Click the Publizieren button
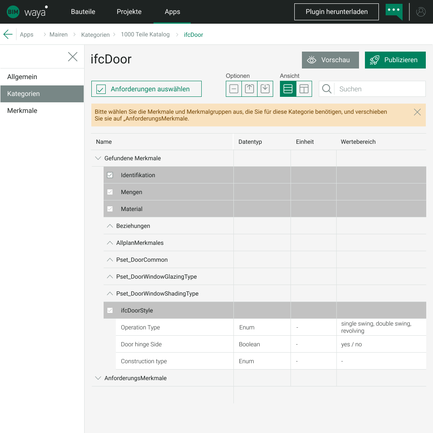The height and width of the screenshot is (433, 433). [x=395, y=60]
